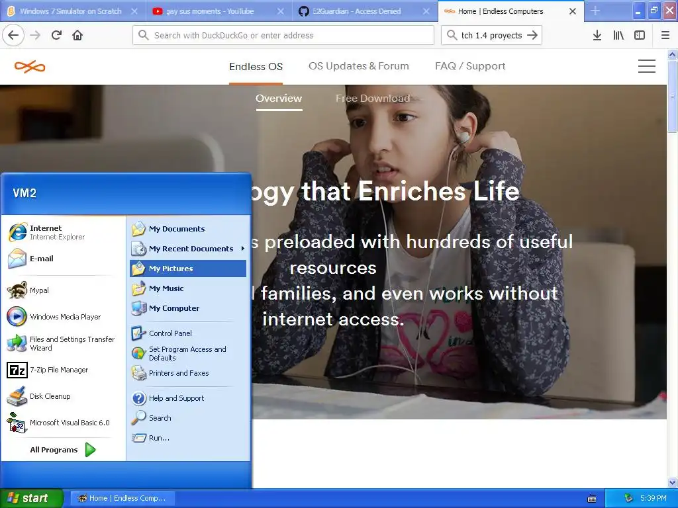Open 7-Zip File Manager
678x508 pixels.
pos(63,370)
